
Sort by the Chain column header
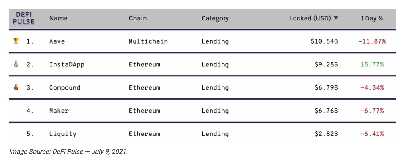(138, 18)
